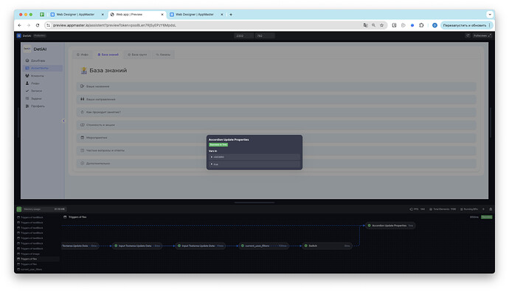Click the Fullscreen button in preview toolbar
This screenshot has width=509, height=292.
(482, 35)
